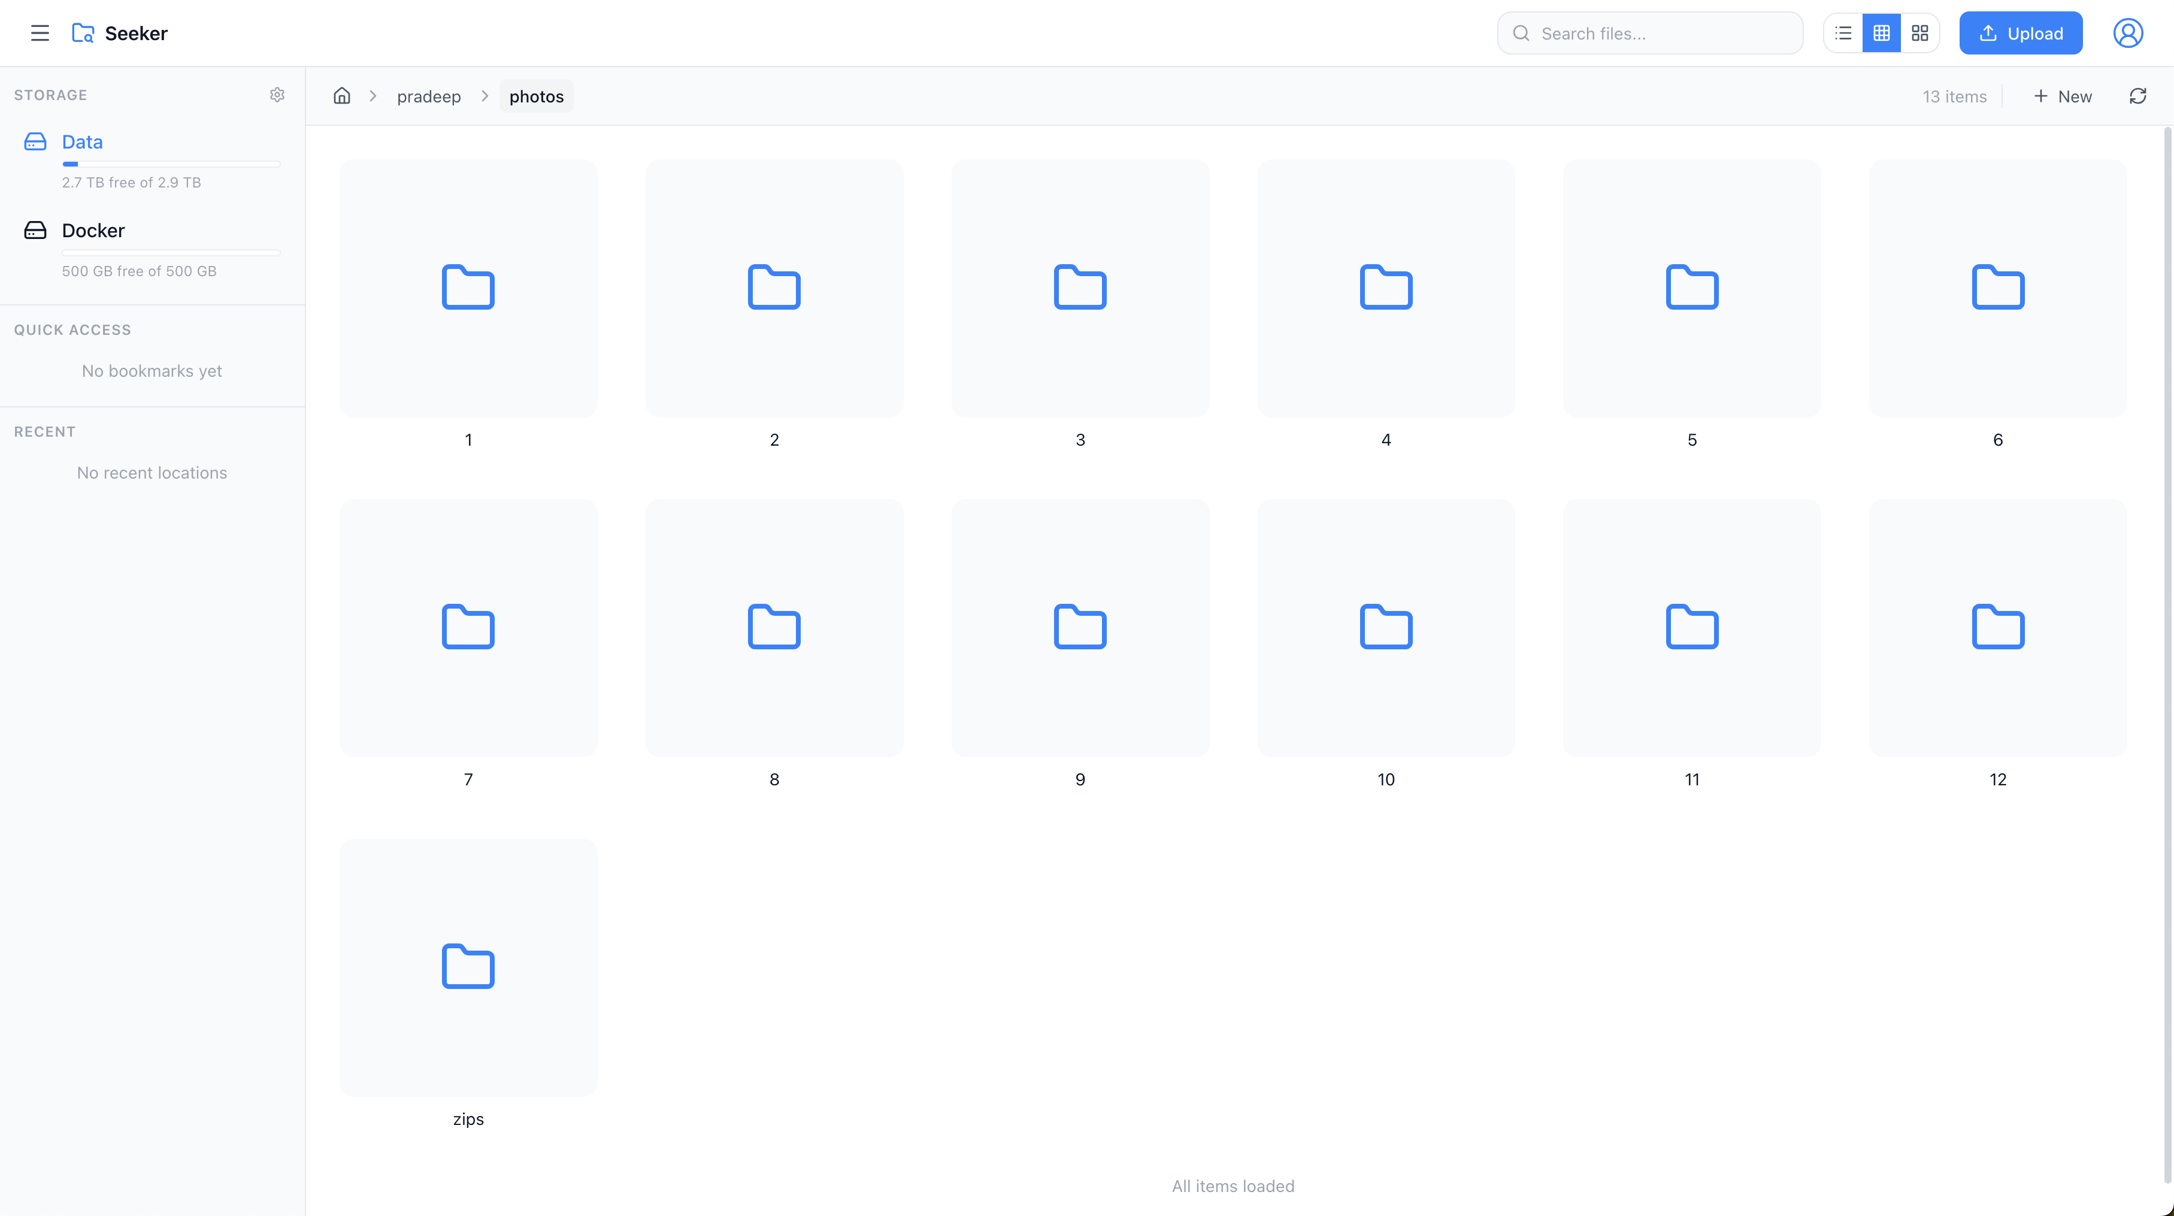
Task: Click the Data storage usage bar
Action: pyautogui.click(x=171, y=164)
